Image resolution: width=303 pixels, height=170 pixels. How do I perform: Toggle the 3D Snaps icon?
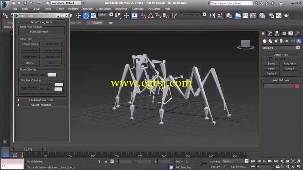click(143, 15)
